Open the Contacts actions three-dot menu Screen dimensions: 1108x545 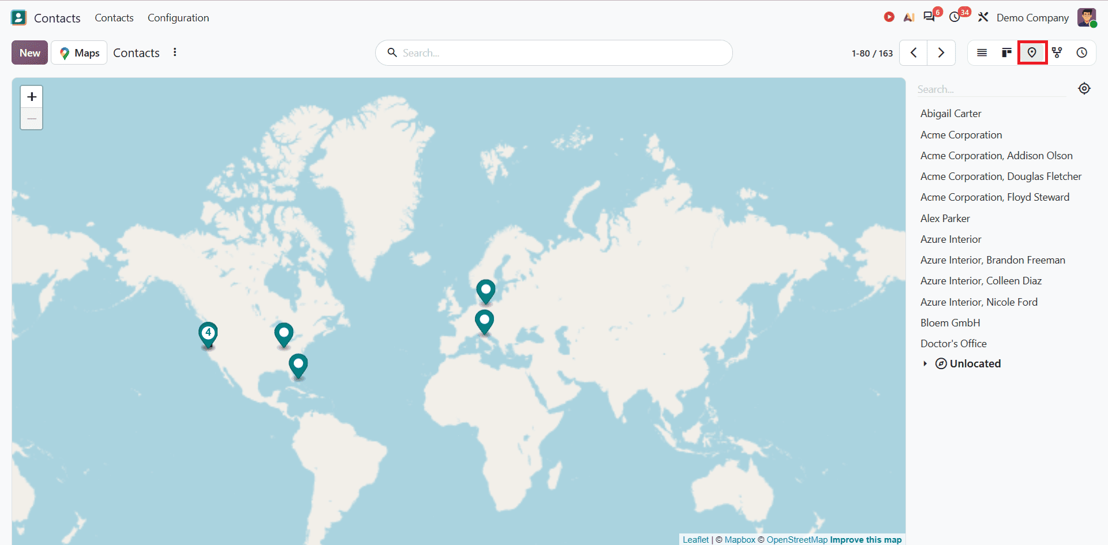point(175,52)
